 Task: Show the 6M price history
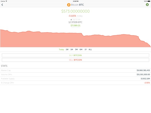(81, 49)
